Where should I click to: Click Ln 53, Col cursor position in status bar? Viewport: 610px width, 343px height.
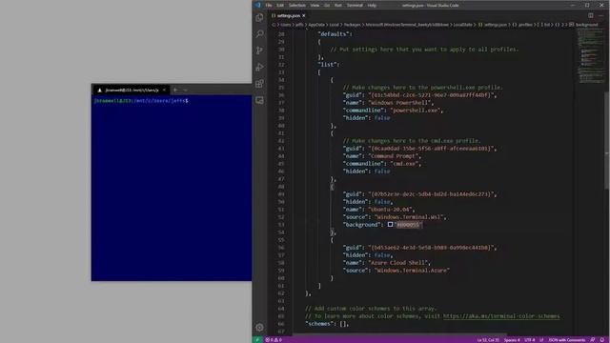(x=488, y=340)
